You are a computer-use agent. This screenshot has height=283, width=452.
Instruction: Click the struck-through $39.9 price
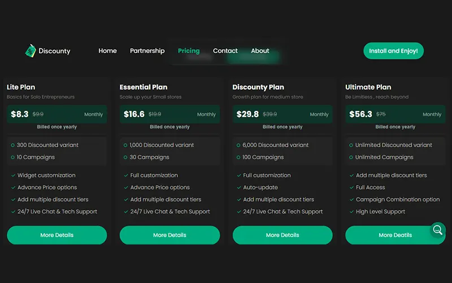pos(270,114)
